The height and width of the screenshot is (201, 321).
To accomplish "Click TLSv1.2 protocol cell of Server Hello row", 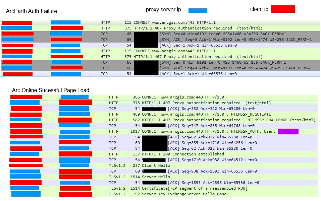I will pos(117,177).
